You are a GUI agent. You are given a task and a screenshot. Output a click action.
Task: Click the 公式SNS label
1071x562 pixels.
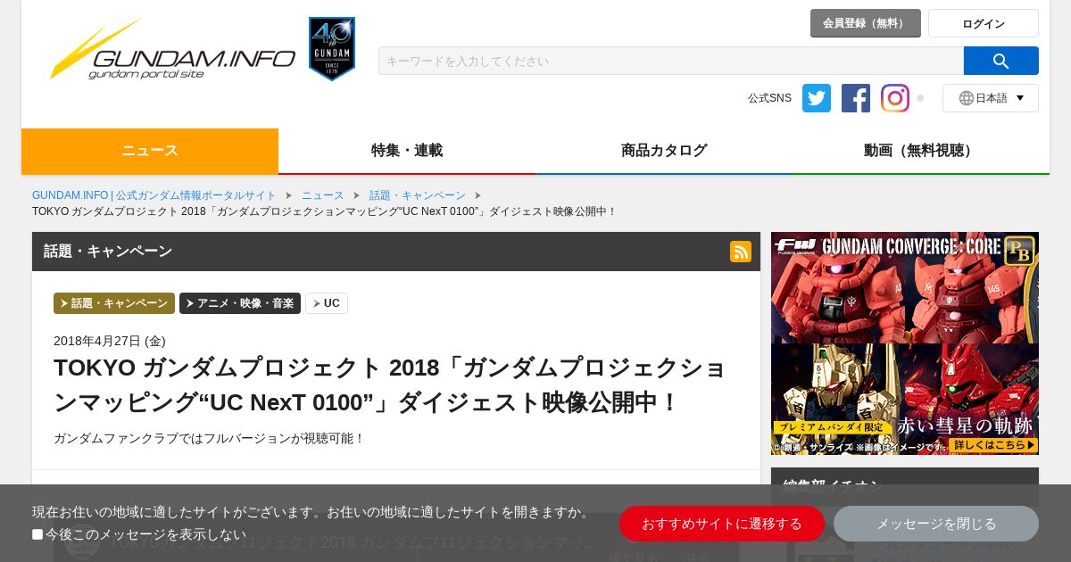coord(769,98)
